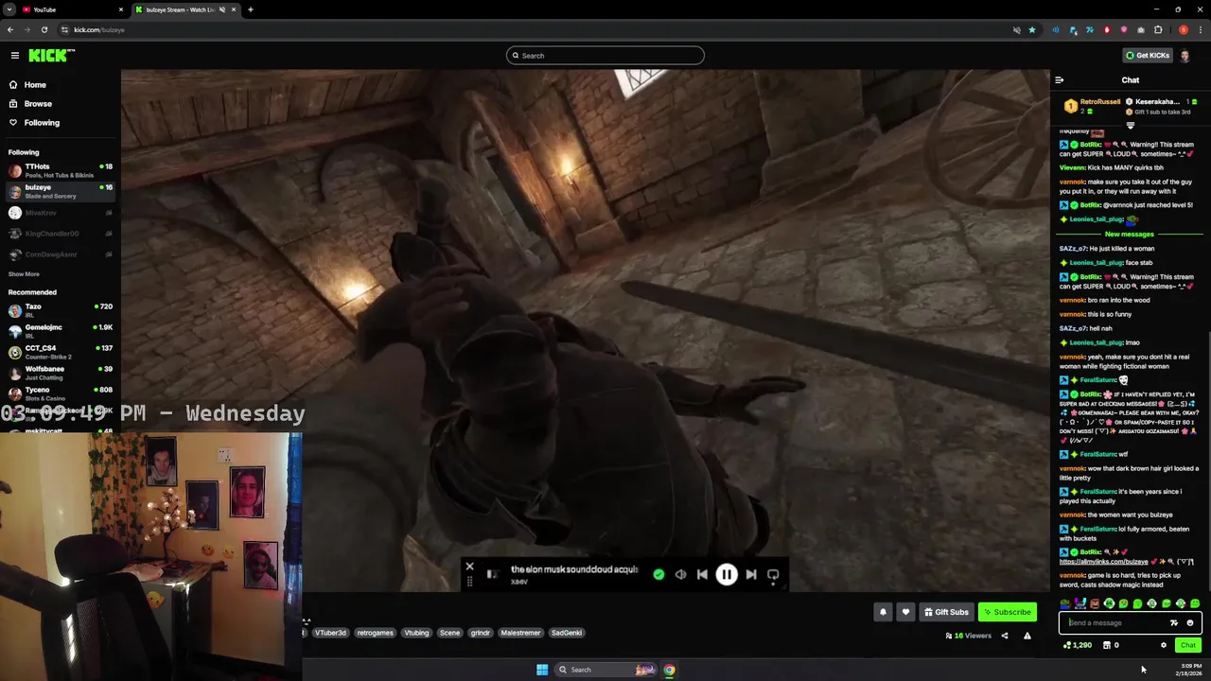Image resolution: width=1211 pixels, height=681 pixels.
Task: Share the stream via share icon
Action: (1005, 636)
